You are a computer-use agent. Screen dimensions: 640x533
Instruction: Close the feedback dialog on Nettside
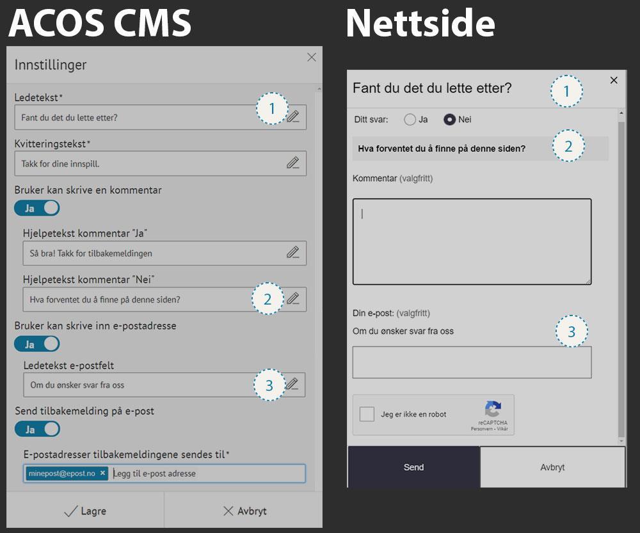(x=614, y=80)
